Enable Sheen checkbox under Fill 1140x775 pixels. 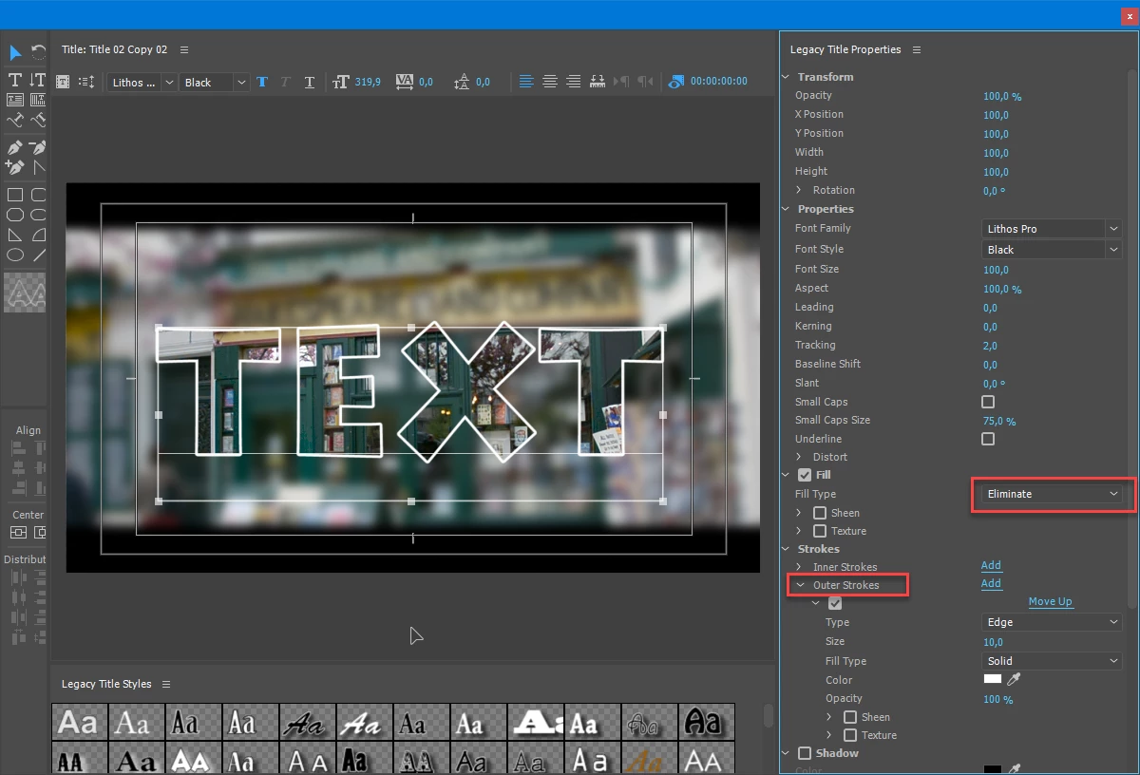pos(820,513)
